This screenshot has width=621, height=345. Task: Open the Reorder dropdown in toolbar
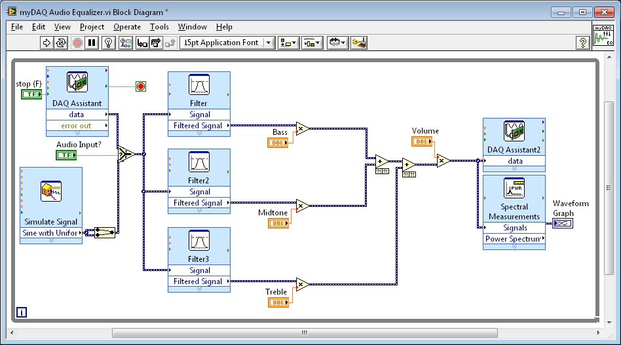(337, 43)
